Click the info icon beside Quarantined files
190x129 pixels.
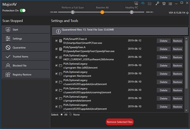[58, 32]
